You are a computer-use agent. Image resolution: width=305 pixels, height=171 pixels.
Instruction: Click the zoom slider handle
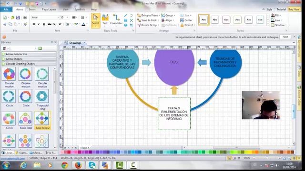pyautogui.click(x=267, y=158)
